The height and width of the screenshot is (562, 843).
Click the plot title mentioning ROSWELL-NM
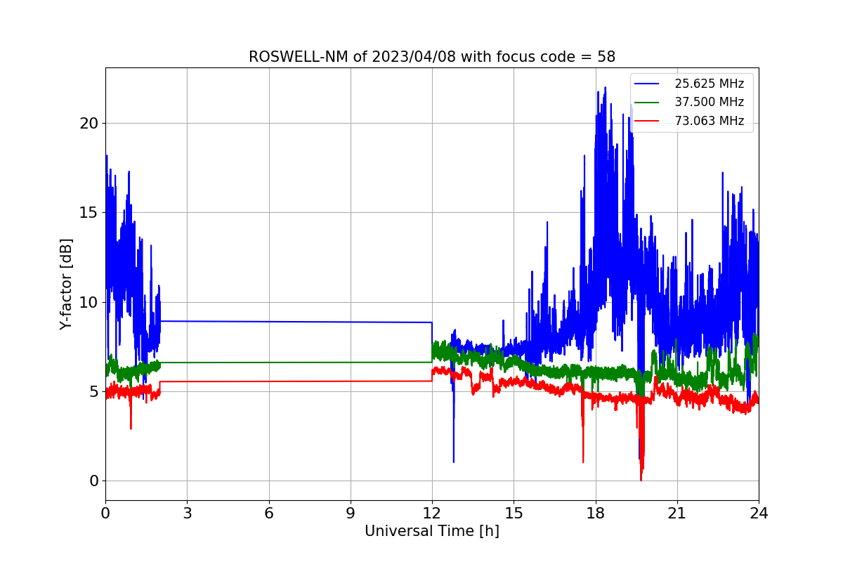coord(432,57)
